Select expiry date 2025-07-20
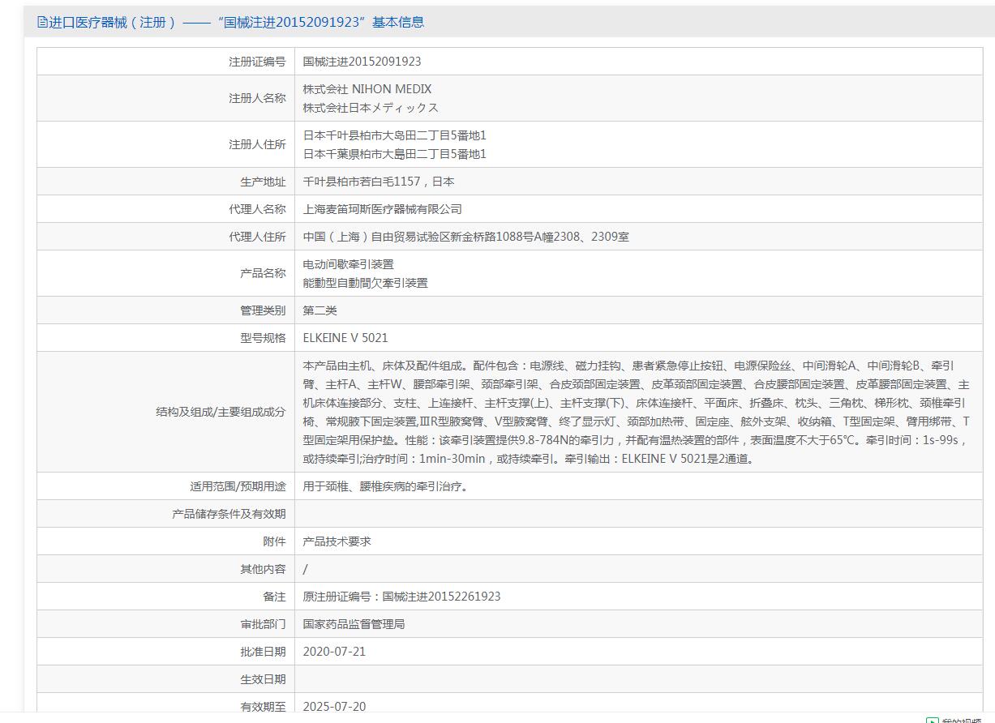This screenshot has height=723, width=995. pyautogui.click(x=334, y=707)
